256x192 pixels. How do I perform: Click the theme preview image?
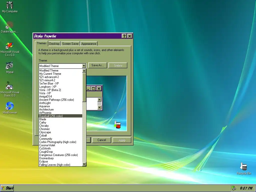point(106,103)
